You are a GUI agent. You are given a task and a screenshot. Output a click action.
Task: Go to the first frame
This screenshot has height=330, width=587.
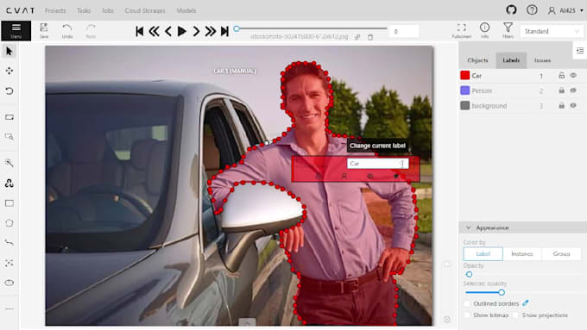140,31
